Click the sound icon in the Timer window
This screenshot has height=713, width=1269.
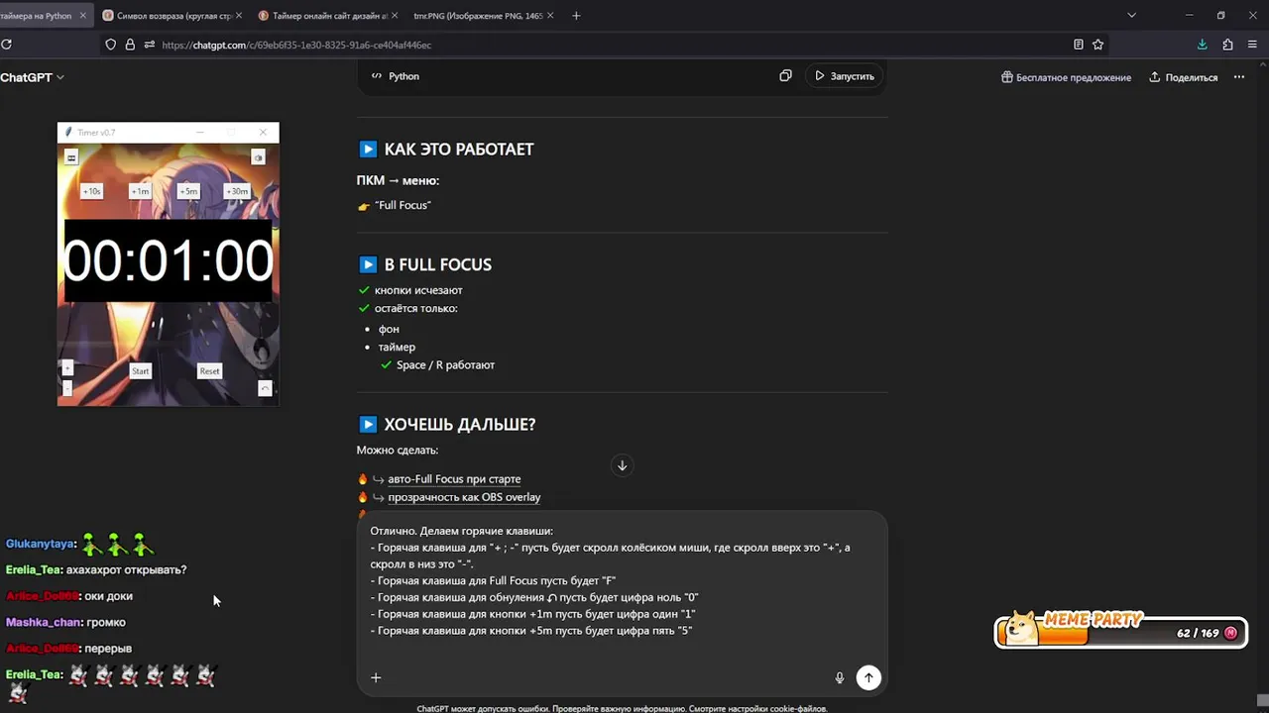tap(258, 157)
